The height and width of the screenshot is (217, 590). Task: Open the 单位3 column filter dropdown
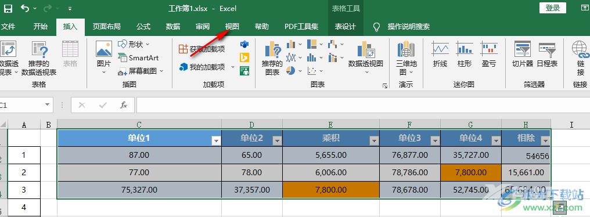click(435, 141)
